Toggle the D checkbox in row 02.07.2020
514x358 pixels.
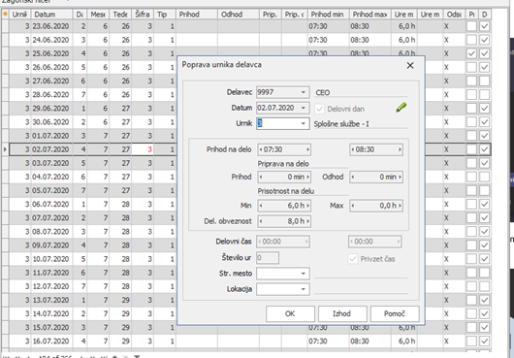pyautogui.click(x=485, y=149)
